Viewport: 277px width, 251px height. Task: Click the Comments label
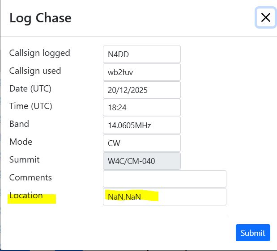click(30, 178)
